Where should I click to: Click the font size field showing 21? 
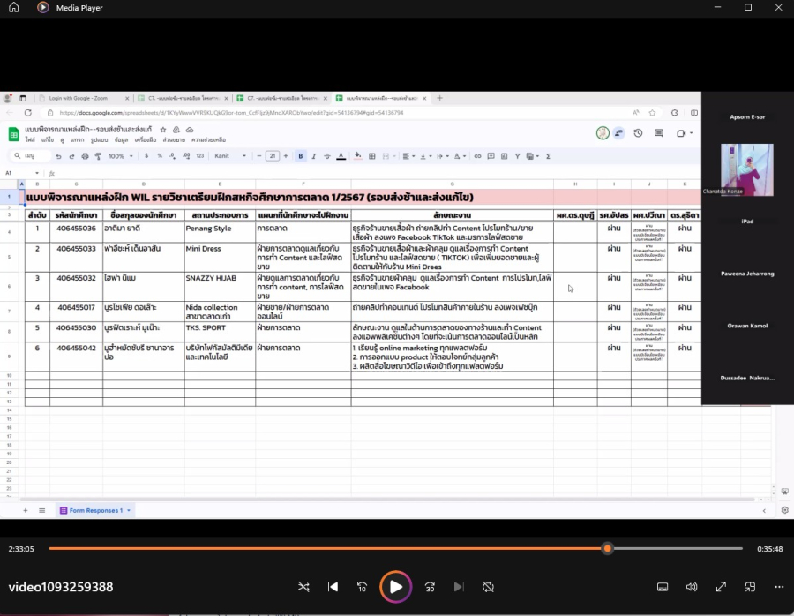[273, 156]
